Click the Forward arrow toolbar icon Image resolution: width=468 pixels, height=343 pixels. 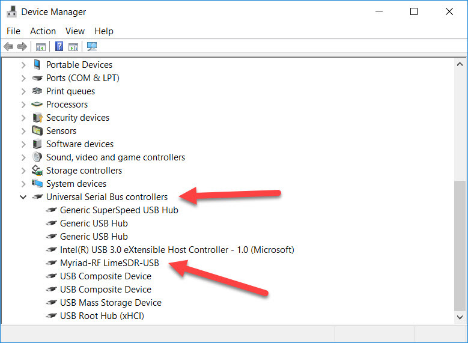22,46
